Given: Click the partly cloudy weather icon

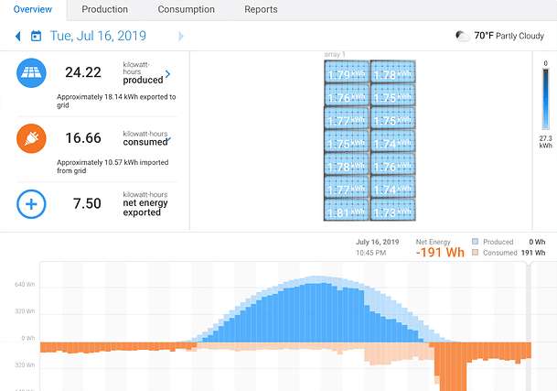Looking at the screenshot, I should pyautogui.click(x=464, y=37).
